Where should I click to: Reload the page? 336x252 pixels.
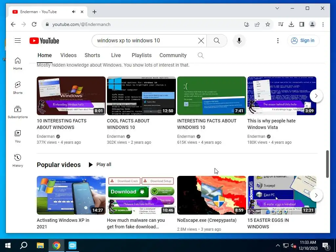click(34, 24)
